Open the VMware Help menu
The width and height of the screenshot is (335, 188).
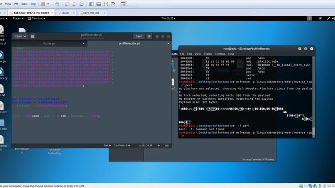tap(32, 4)
